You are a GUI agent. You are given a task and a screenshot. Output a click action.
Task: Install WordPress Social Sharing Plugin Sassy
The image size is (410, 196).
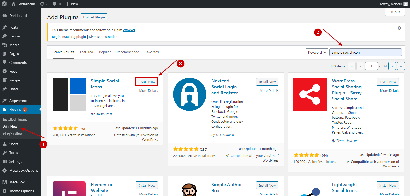coord(388,82)
